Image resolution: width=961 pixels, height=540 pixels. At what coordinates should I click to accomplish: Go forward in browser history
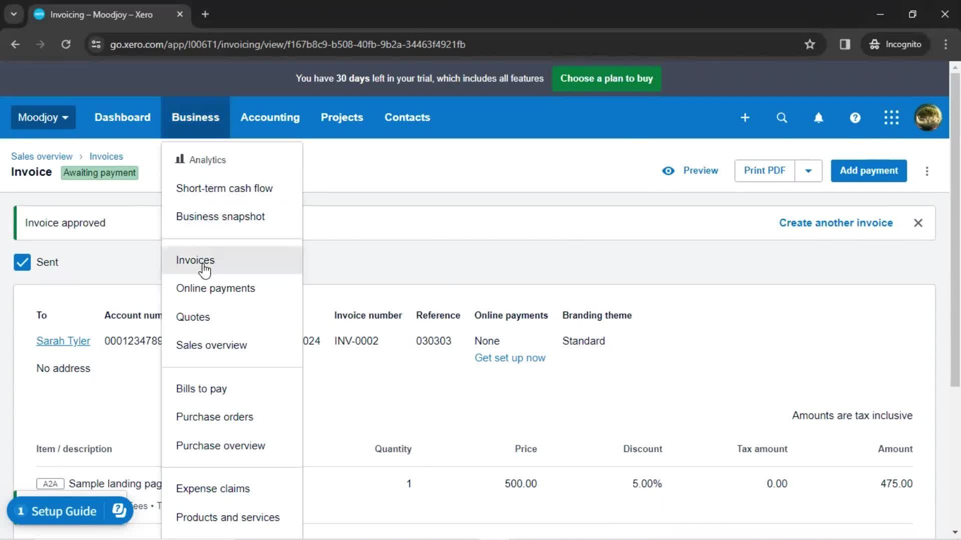[41, 44]
